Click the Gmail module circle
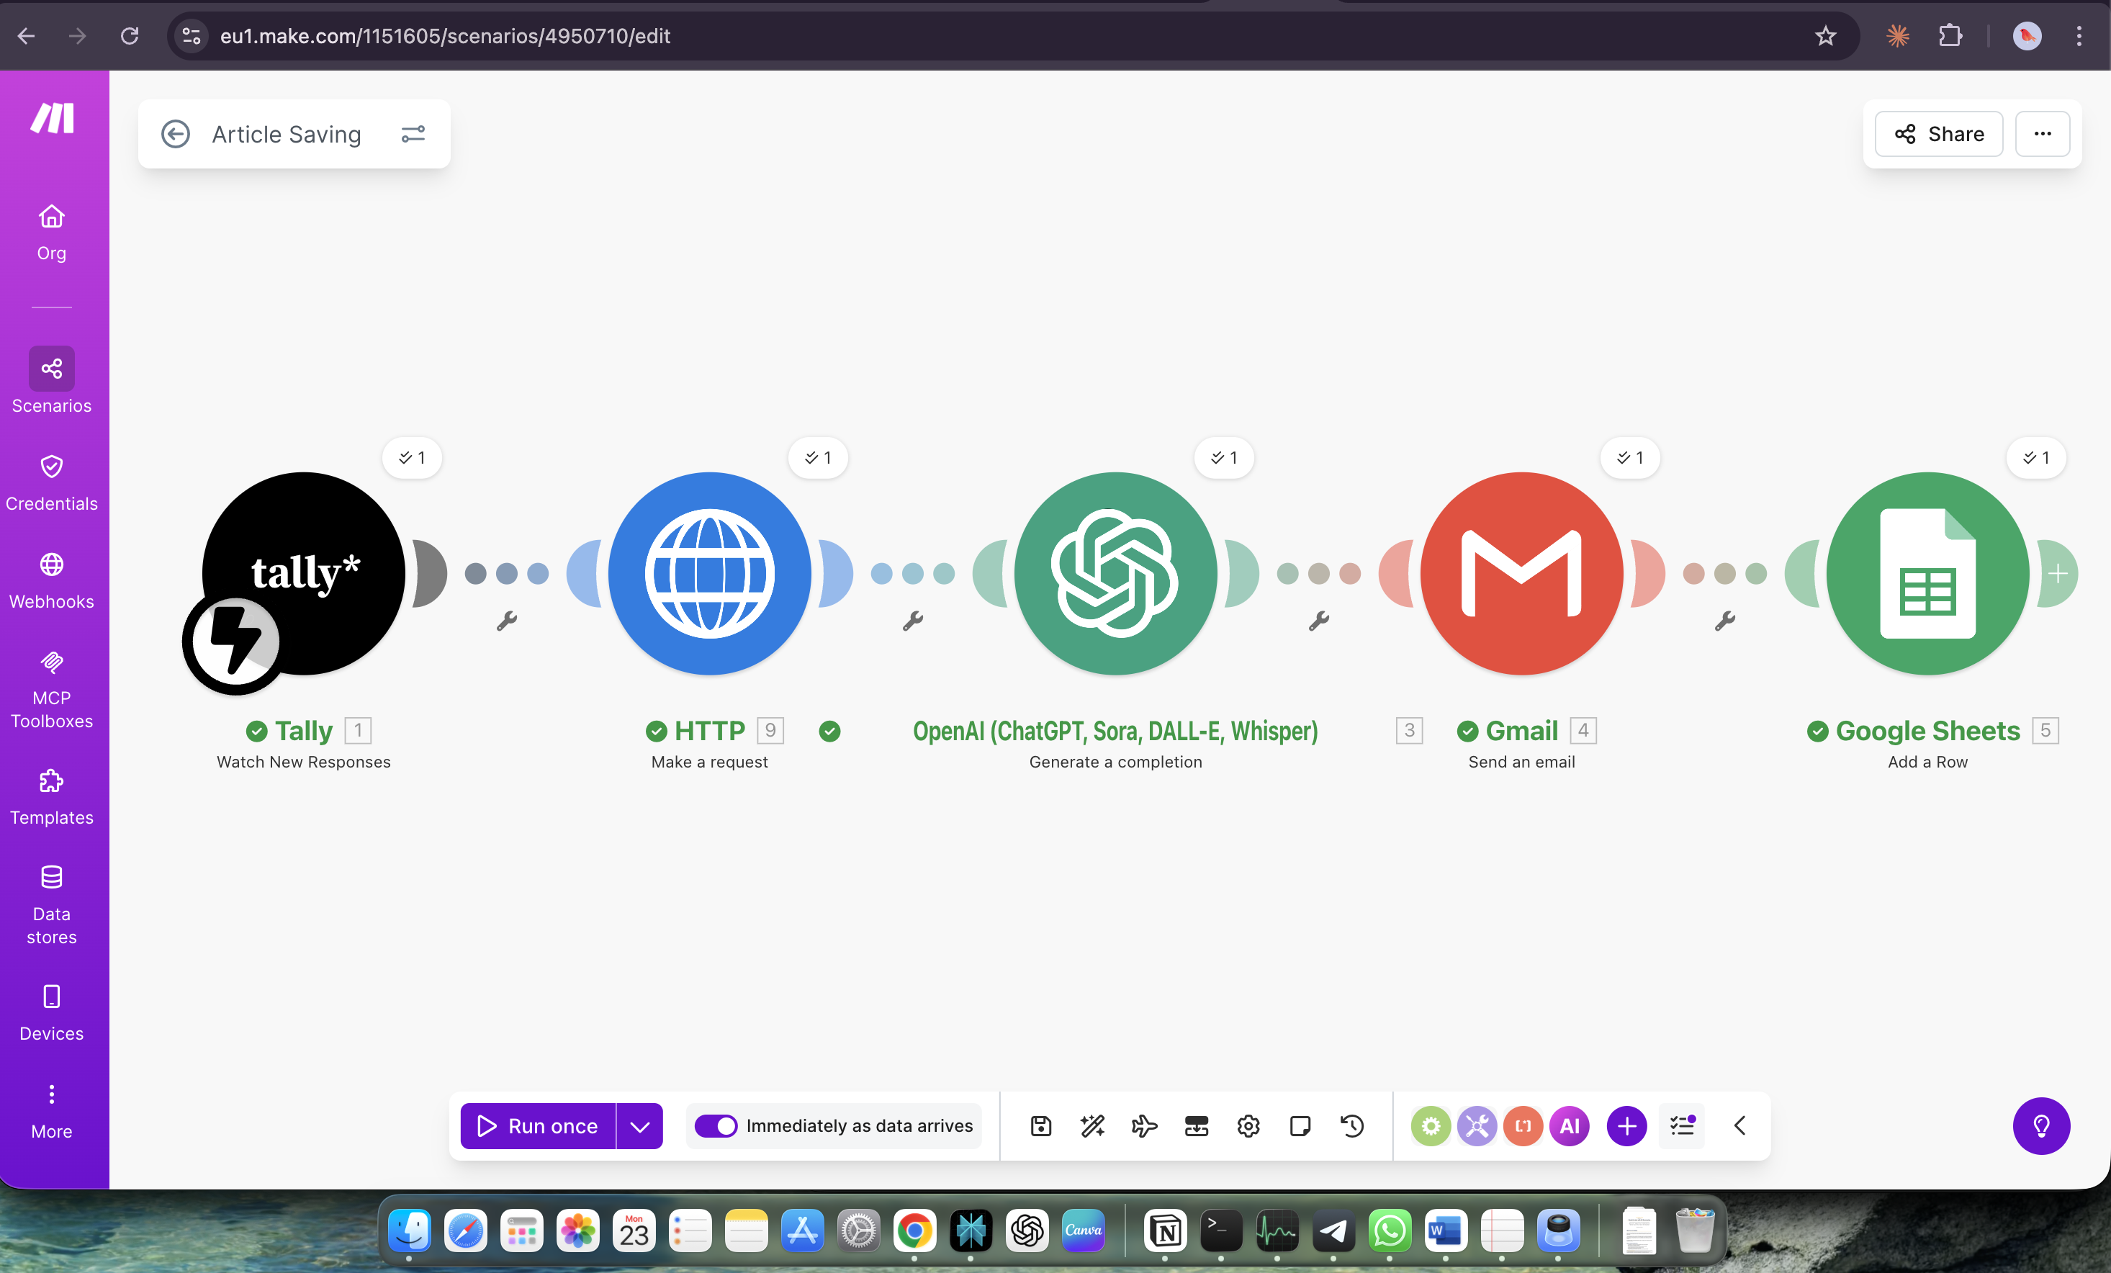 coord(1521,573)
